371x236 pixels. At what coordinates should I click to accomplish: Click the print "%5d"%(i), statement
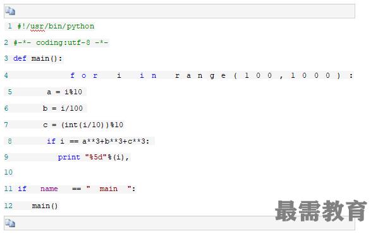click(93, 158)
